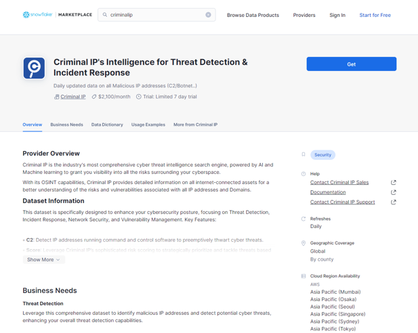Click the By county coverage text
The width and height of the screenshot is (418, 333).
[x=322, y=259]
